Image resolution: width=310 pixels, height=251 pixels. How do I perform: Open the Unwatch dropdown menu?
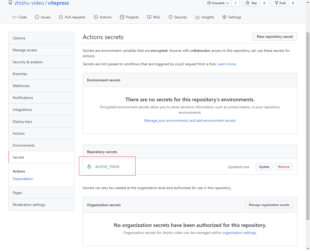[218, 3]
